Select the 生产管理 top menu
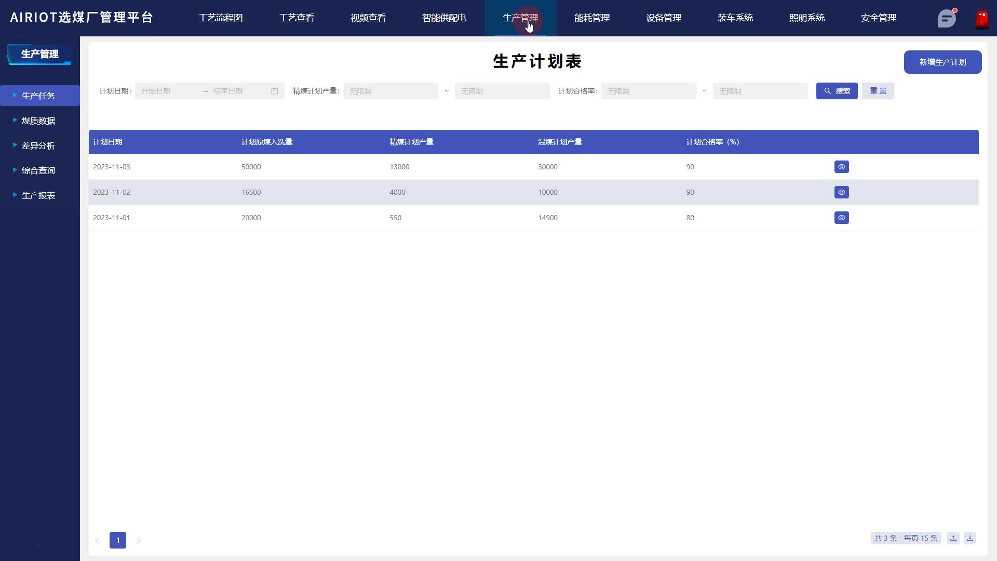The width and height of the screenshot is (997, 561). coord(520,18)
